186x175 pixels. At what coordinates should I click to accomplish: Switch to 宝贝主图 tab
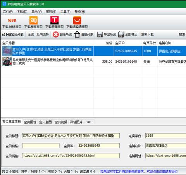pos(45,122)
